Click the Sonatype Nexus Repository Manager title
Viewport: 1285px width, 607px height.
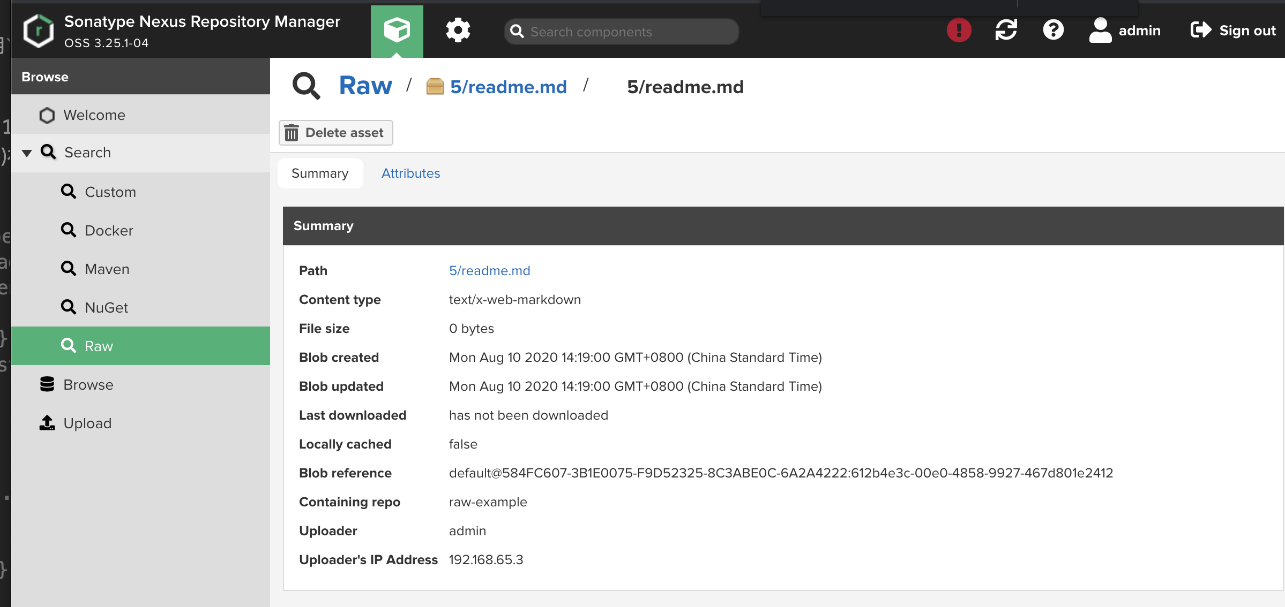[202, 21]
